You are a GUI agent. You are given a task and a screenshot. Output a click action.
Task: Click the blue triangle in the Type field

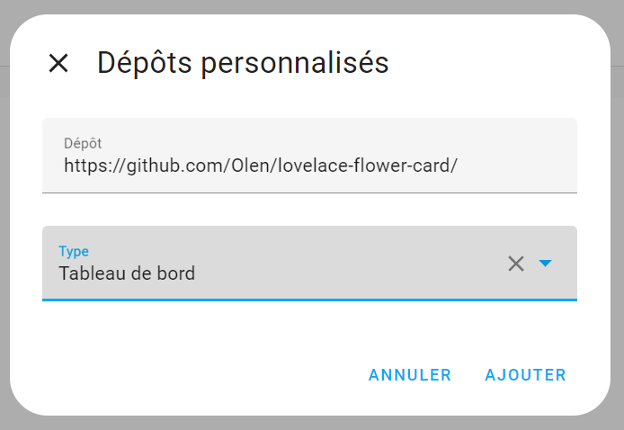[x=545, y=264]
